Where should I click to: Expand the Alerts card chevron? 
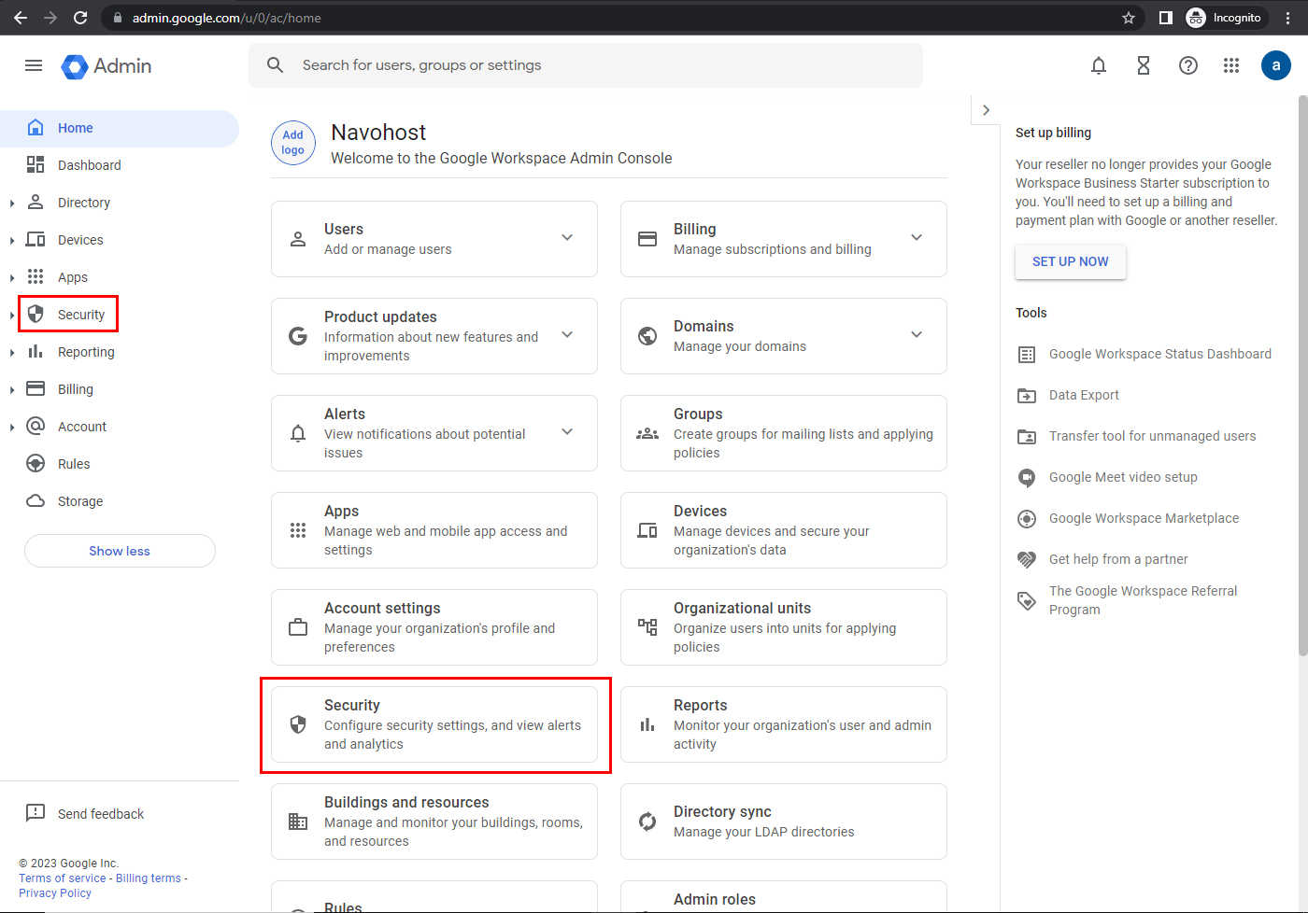(x=567, y=431)
